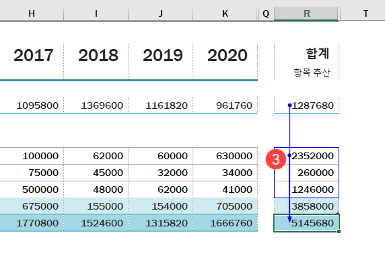Select cell containing 1161820
The image size is (385, 258).
click(161, 105)
